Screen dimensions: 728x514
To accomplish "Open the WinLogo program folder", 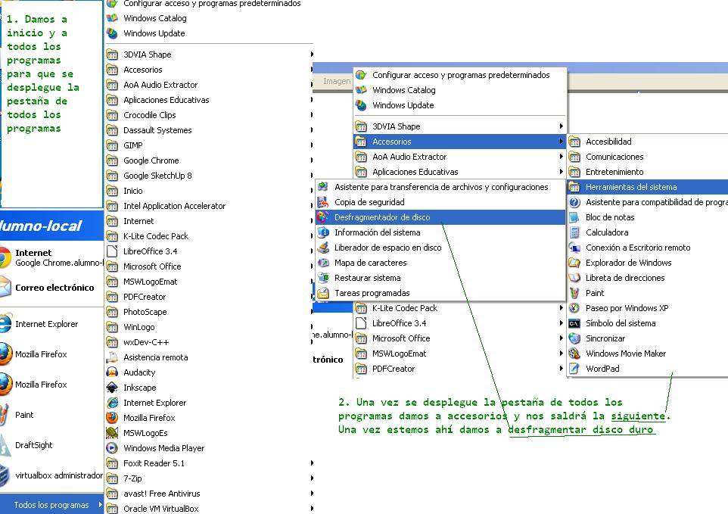I will pos(209,327).
